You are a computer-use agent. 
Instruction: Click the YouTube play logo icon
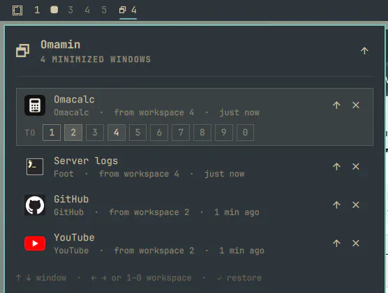tap(35, 243)
